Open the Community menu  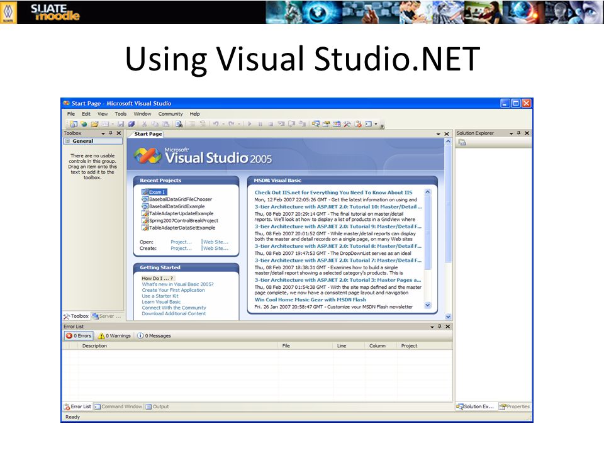(x=171, y=114)
